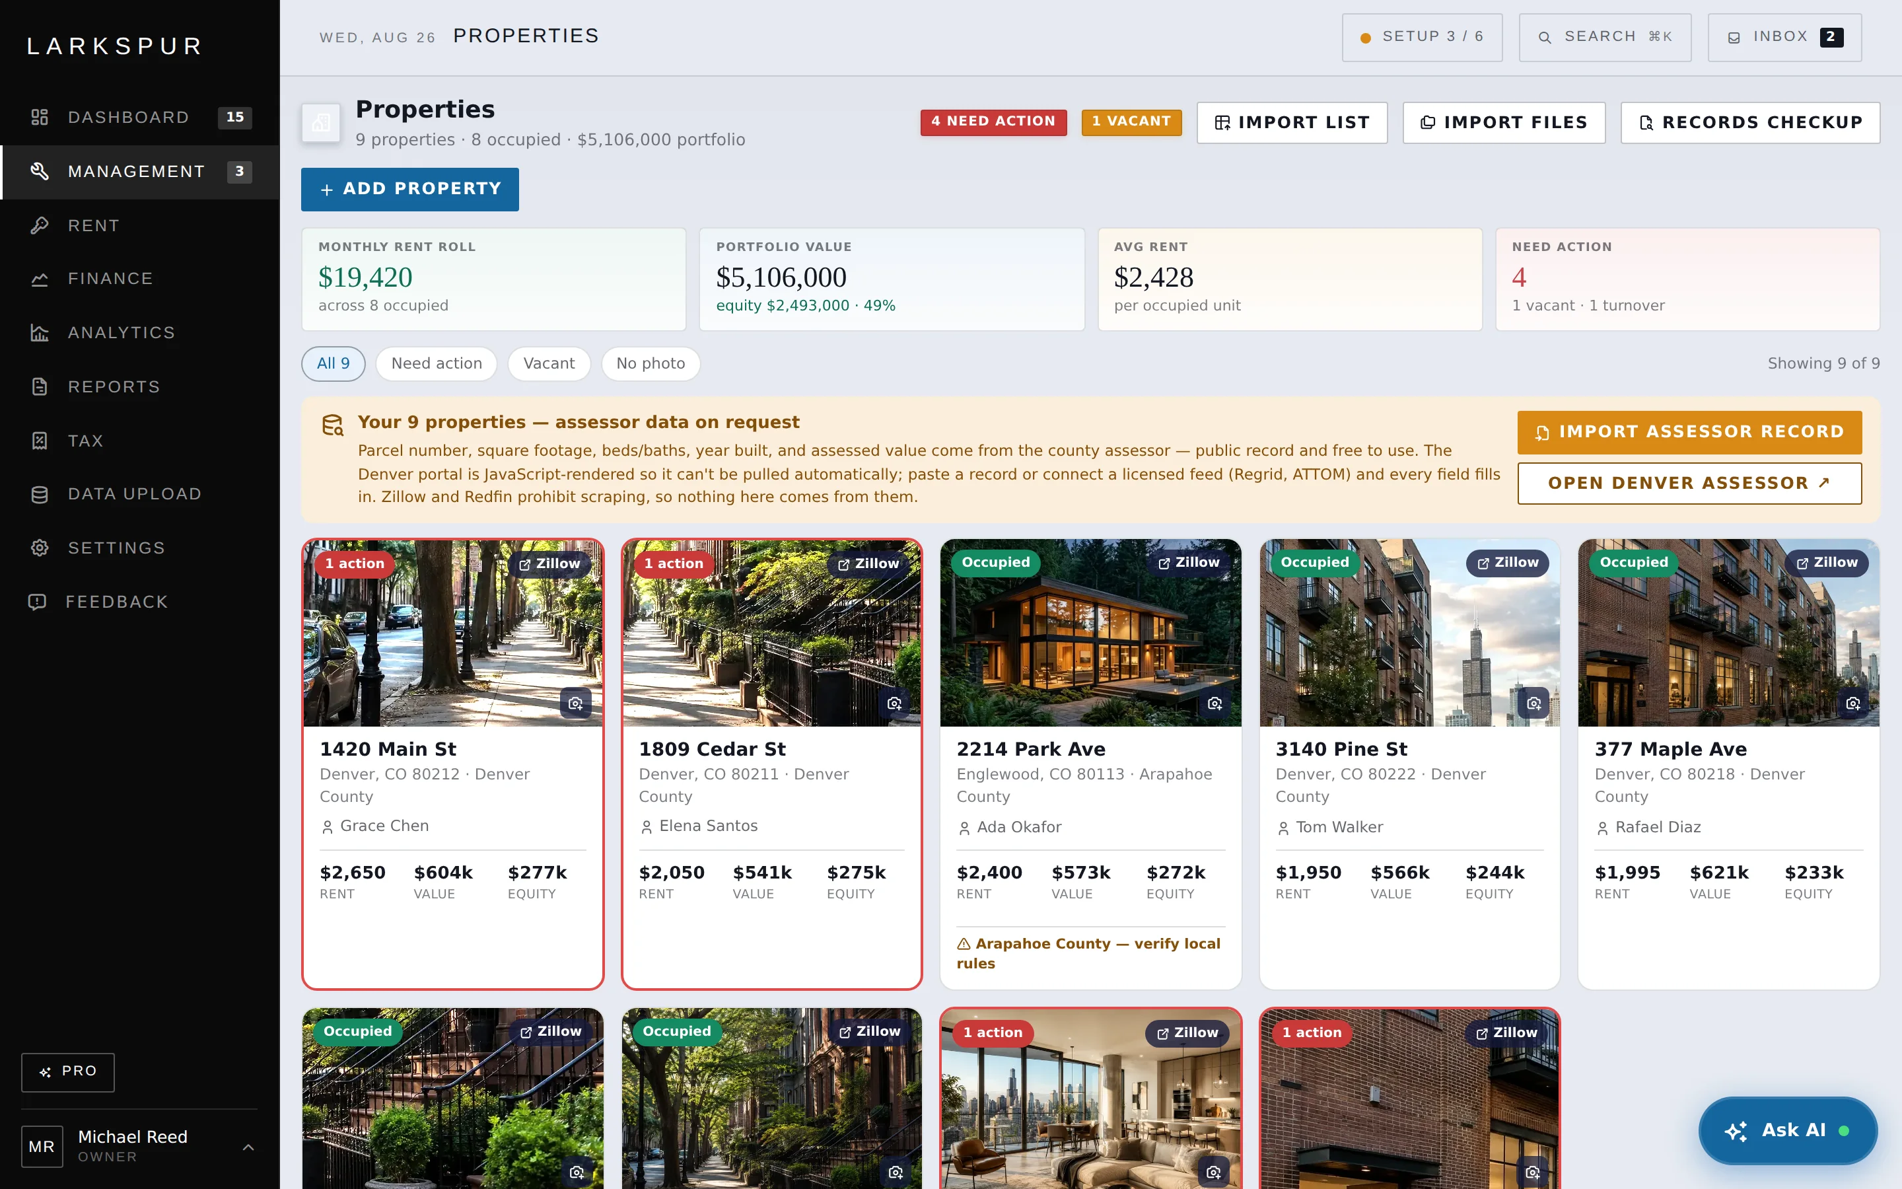Click the Larkspur logo
1902x1189 pixels.
tap(116, 46)
